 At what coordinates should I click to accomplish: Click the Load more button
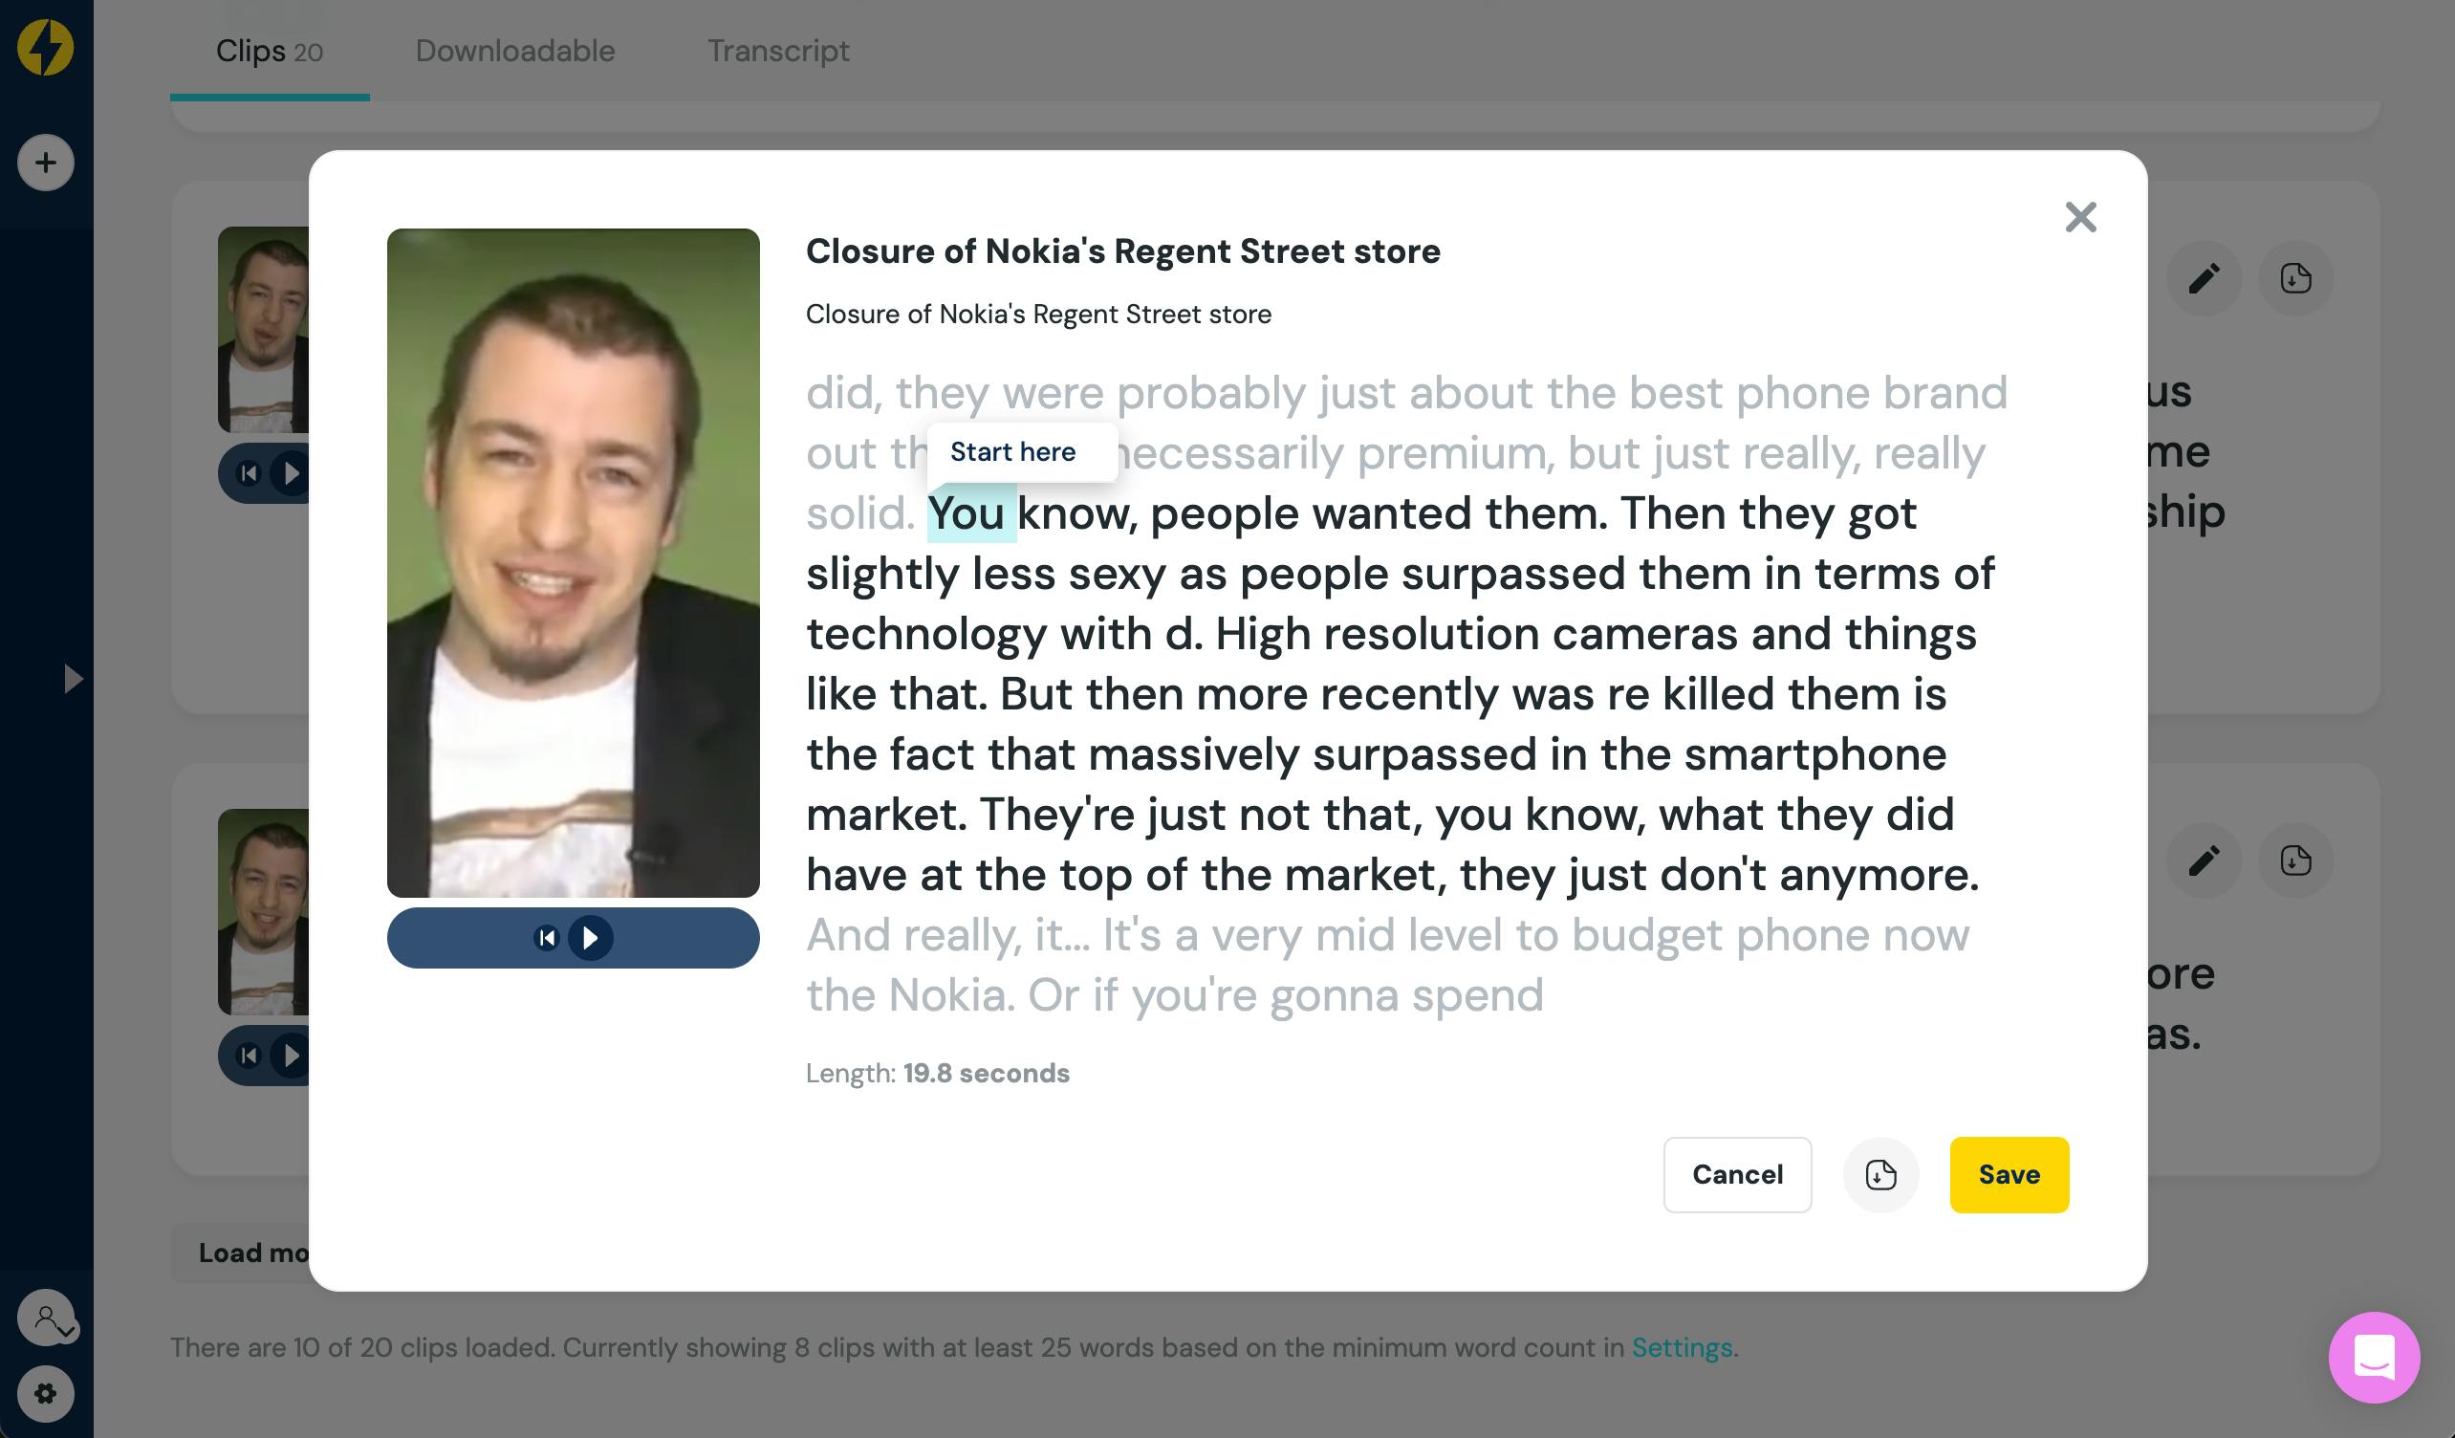(242, 1253)
